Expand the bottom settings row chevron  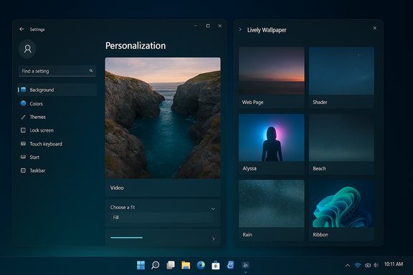pyautogui.click(x=214, y=239)
